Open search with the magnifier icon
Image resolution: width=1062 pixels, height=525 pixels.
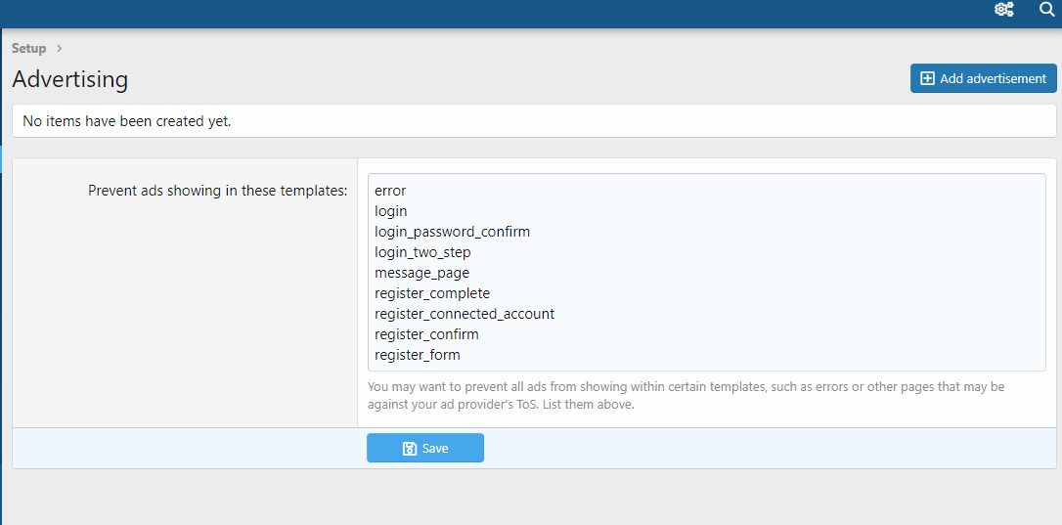point(1046,10)
